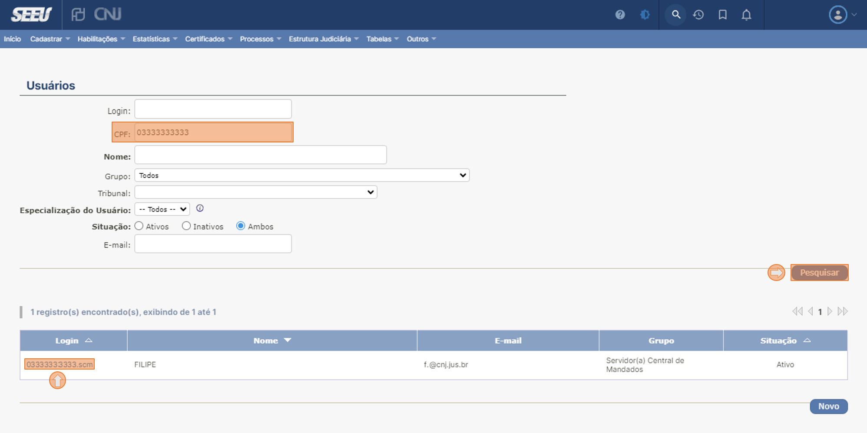The width and height of the screenshot is (867, 433).
Task: Go to the first results page
Action: (798, 311)
